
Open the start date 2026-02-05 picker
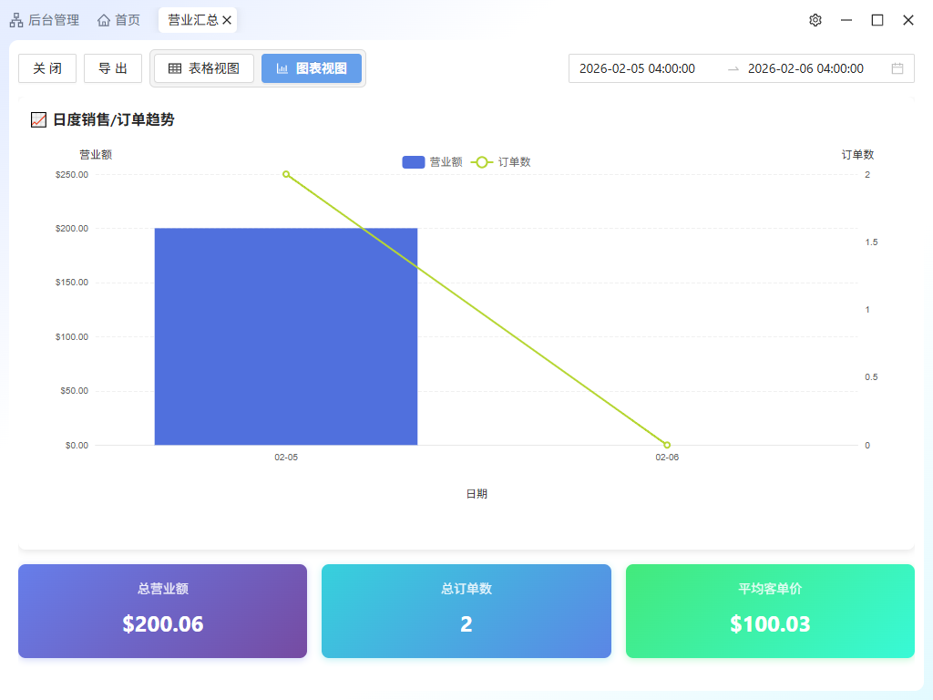[x=637, y=68]
